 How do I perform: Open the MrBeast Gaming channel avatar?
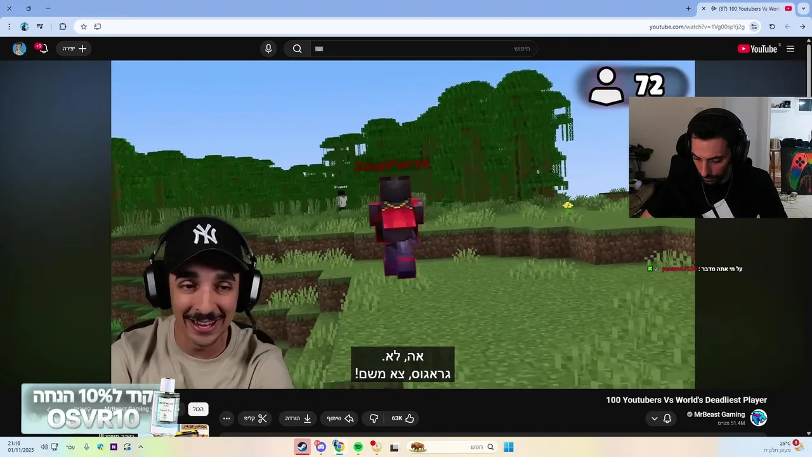pyautogui.click(x=759, y=418)
